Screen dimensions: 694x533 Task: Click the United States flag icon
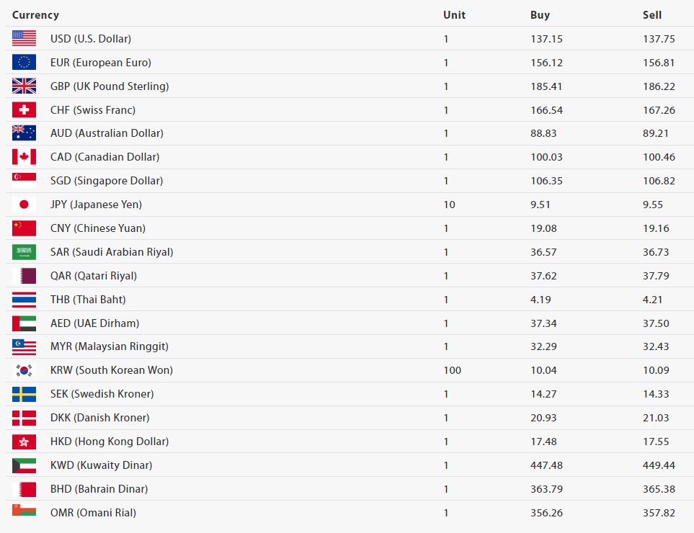point(24,39)
